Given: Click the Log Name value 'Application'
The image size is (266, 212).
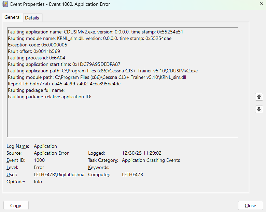Looking at the screenshot, I should 45,146.
